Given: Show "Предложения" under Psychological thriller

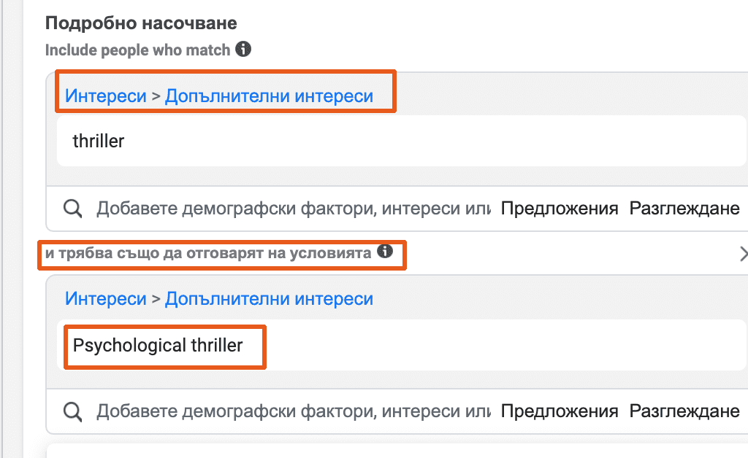Looking at the screenshot, I should pos(560,412).
